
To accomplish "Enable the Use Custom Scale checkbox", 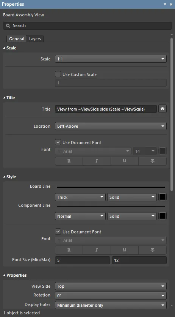I will coord(58,74).
